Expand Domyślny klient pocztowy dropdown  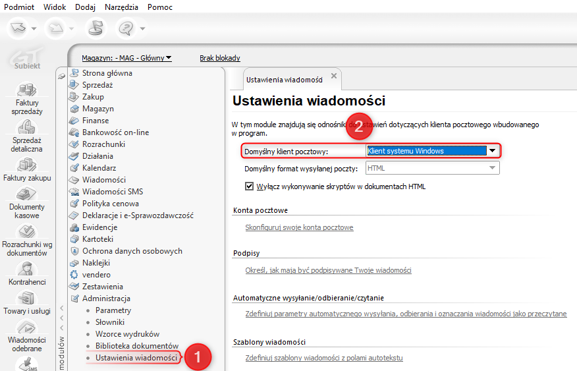492,151
